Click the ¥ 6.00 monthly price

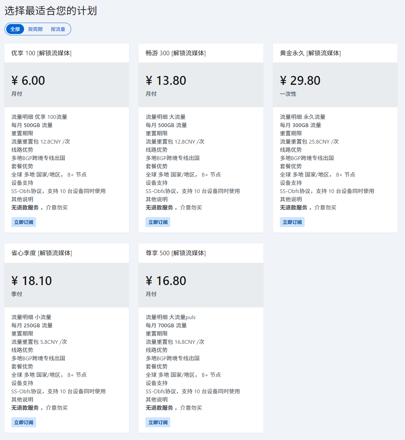click(28, 81)
